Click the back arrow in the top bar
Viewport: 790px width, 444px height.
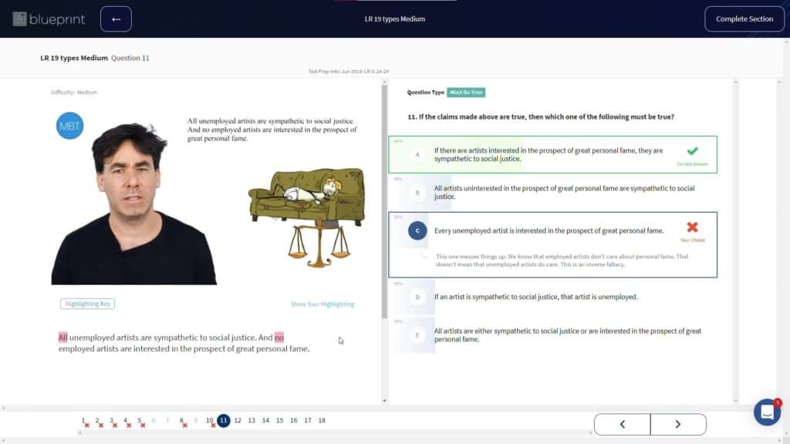point(116,18)
